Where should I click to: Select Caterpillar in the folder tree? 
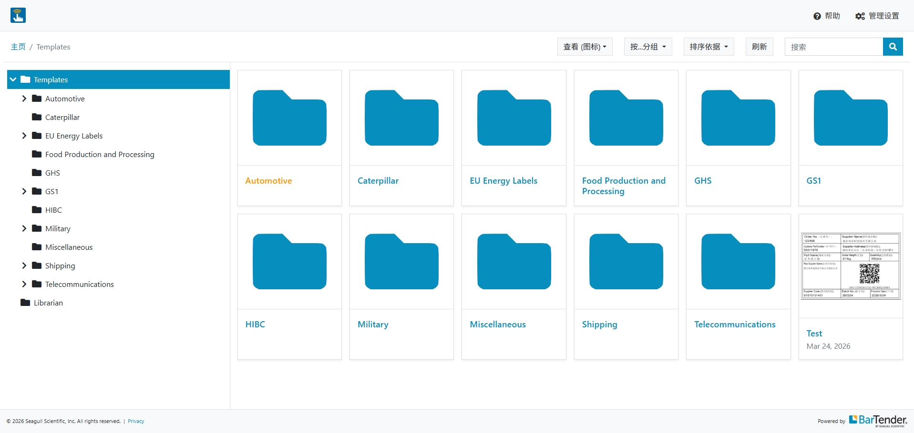[62, 117]
